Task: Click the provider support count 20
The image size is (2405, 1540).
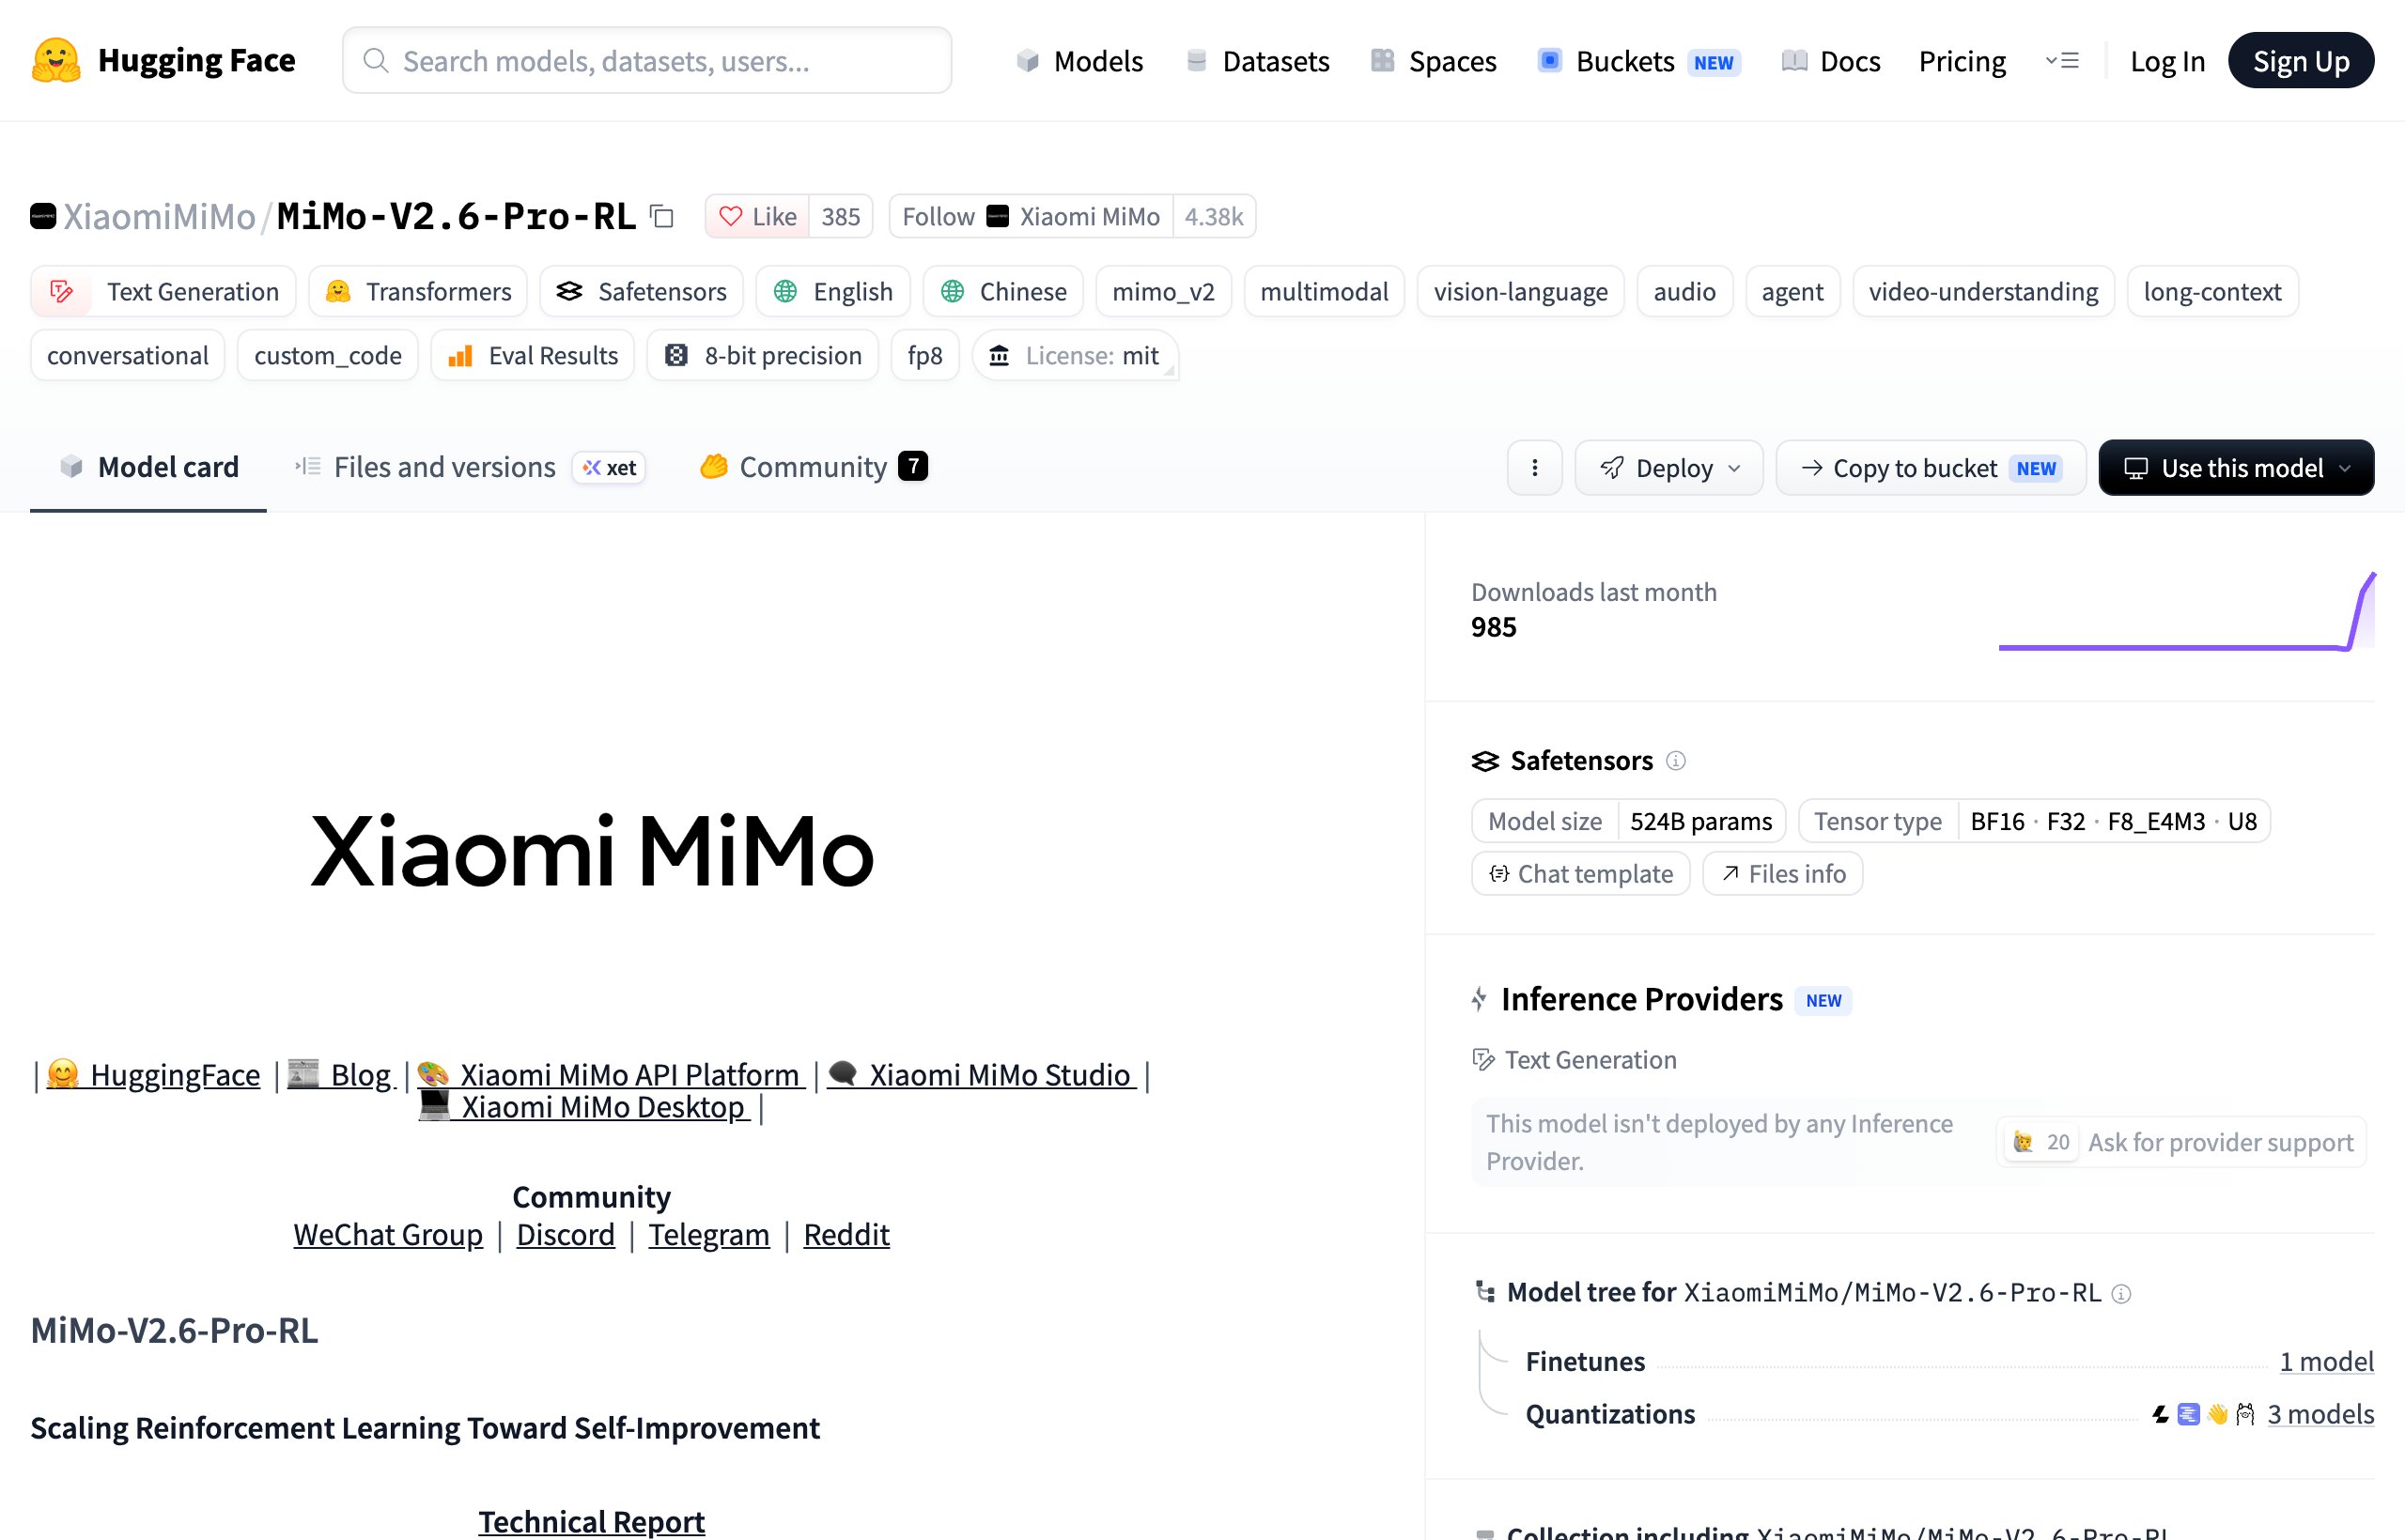Action: pos(2043,1142)
